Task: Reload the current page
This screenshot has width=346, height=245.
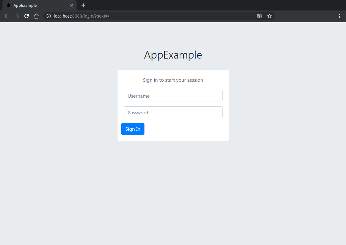Action: point(27,16)
